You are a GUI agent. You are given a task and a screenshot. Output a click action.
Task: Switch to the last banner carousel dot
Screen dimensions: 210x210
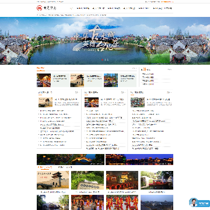[108, 60]
